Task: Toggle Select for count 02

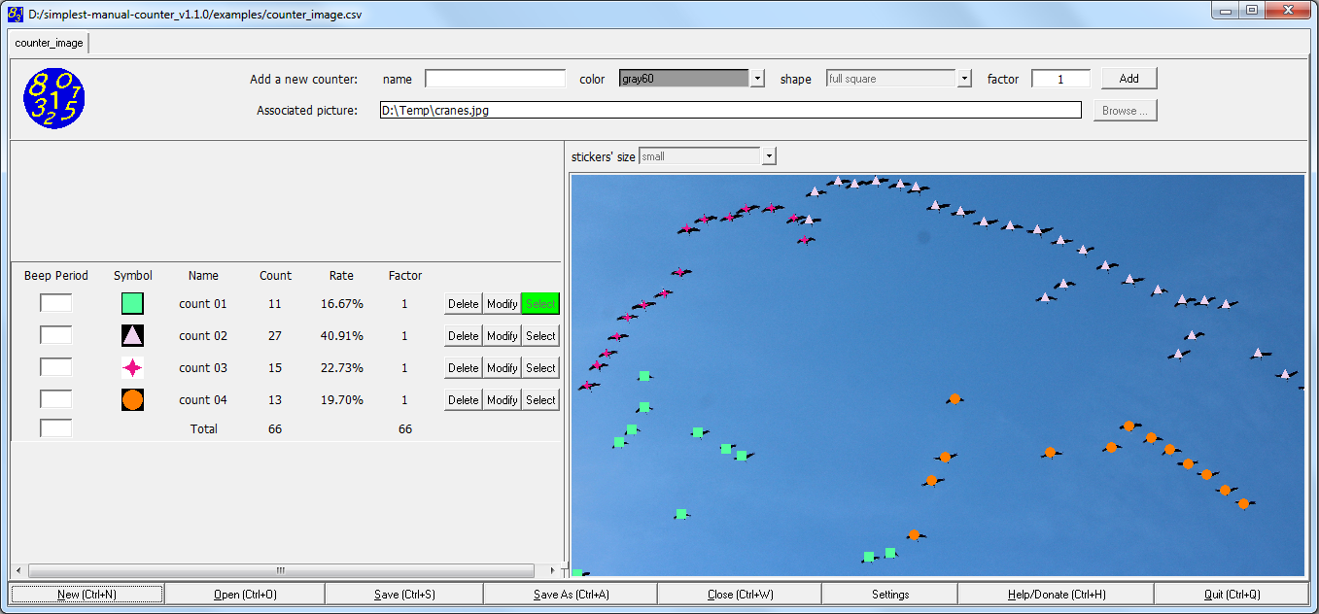Action: (x=540, y=335)
